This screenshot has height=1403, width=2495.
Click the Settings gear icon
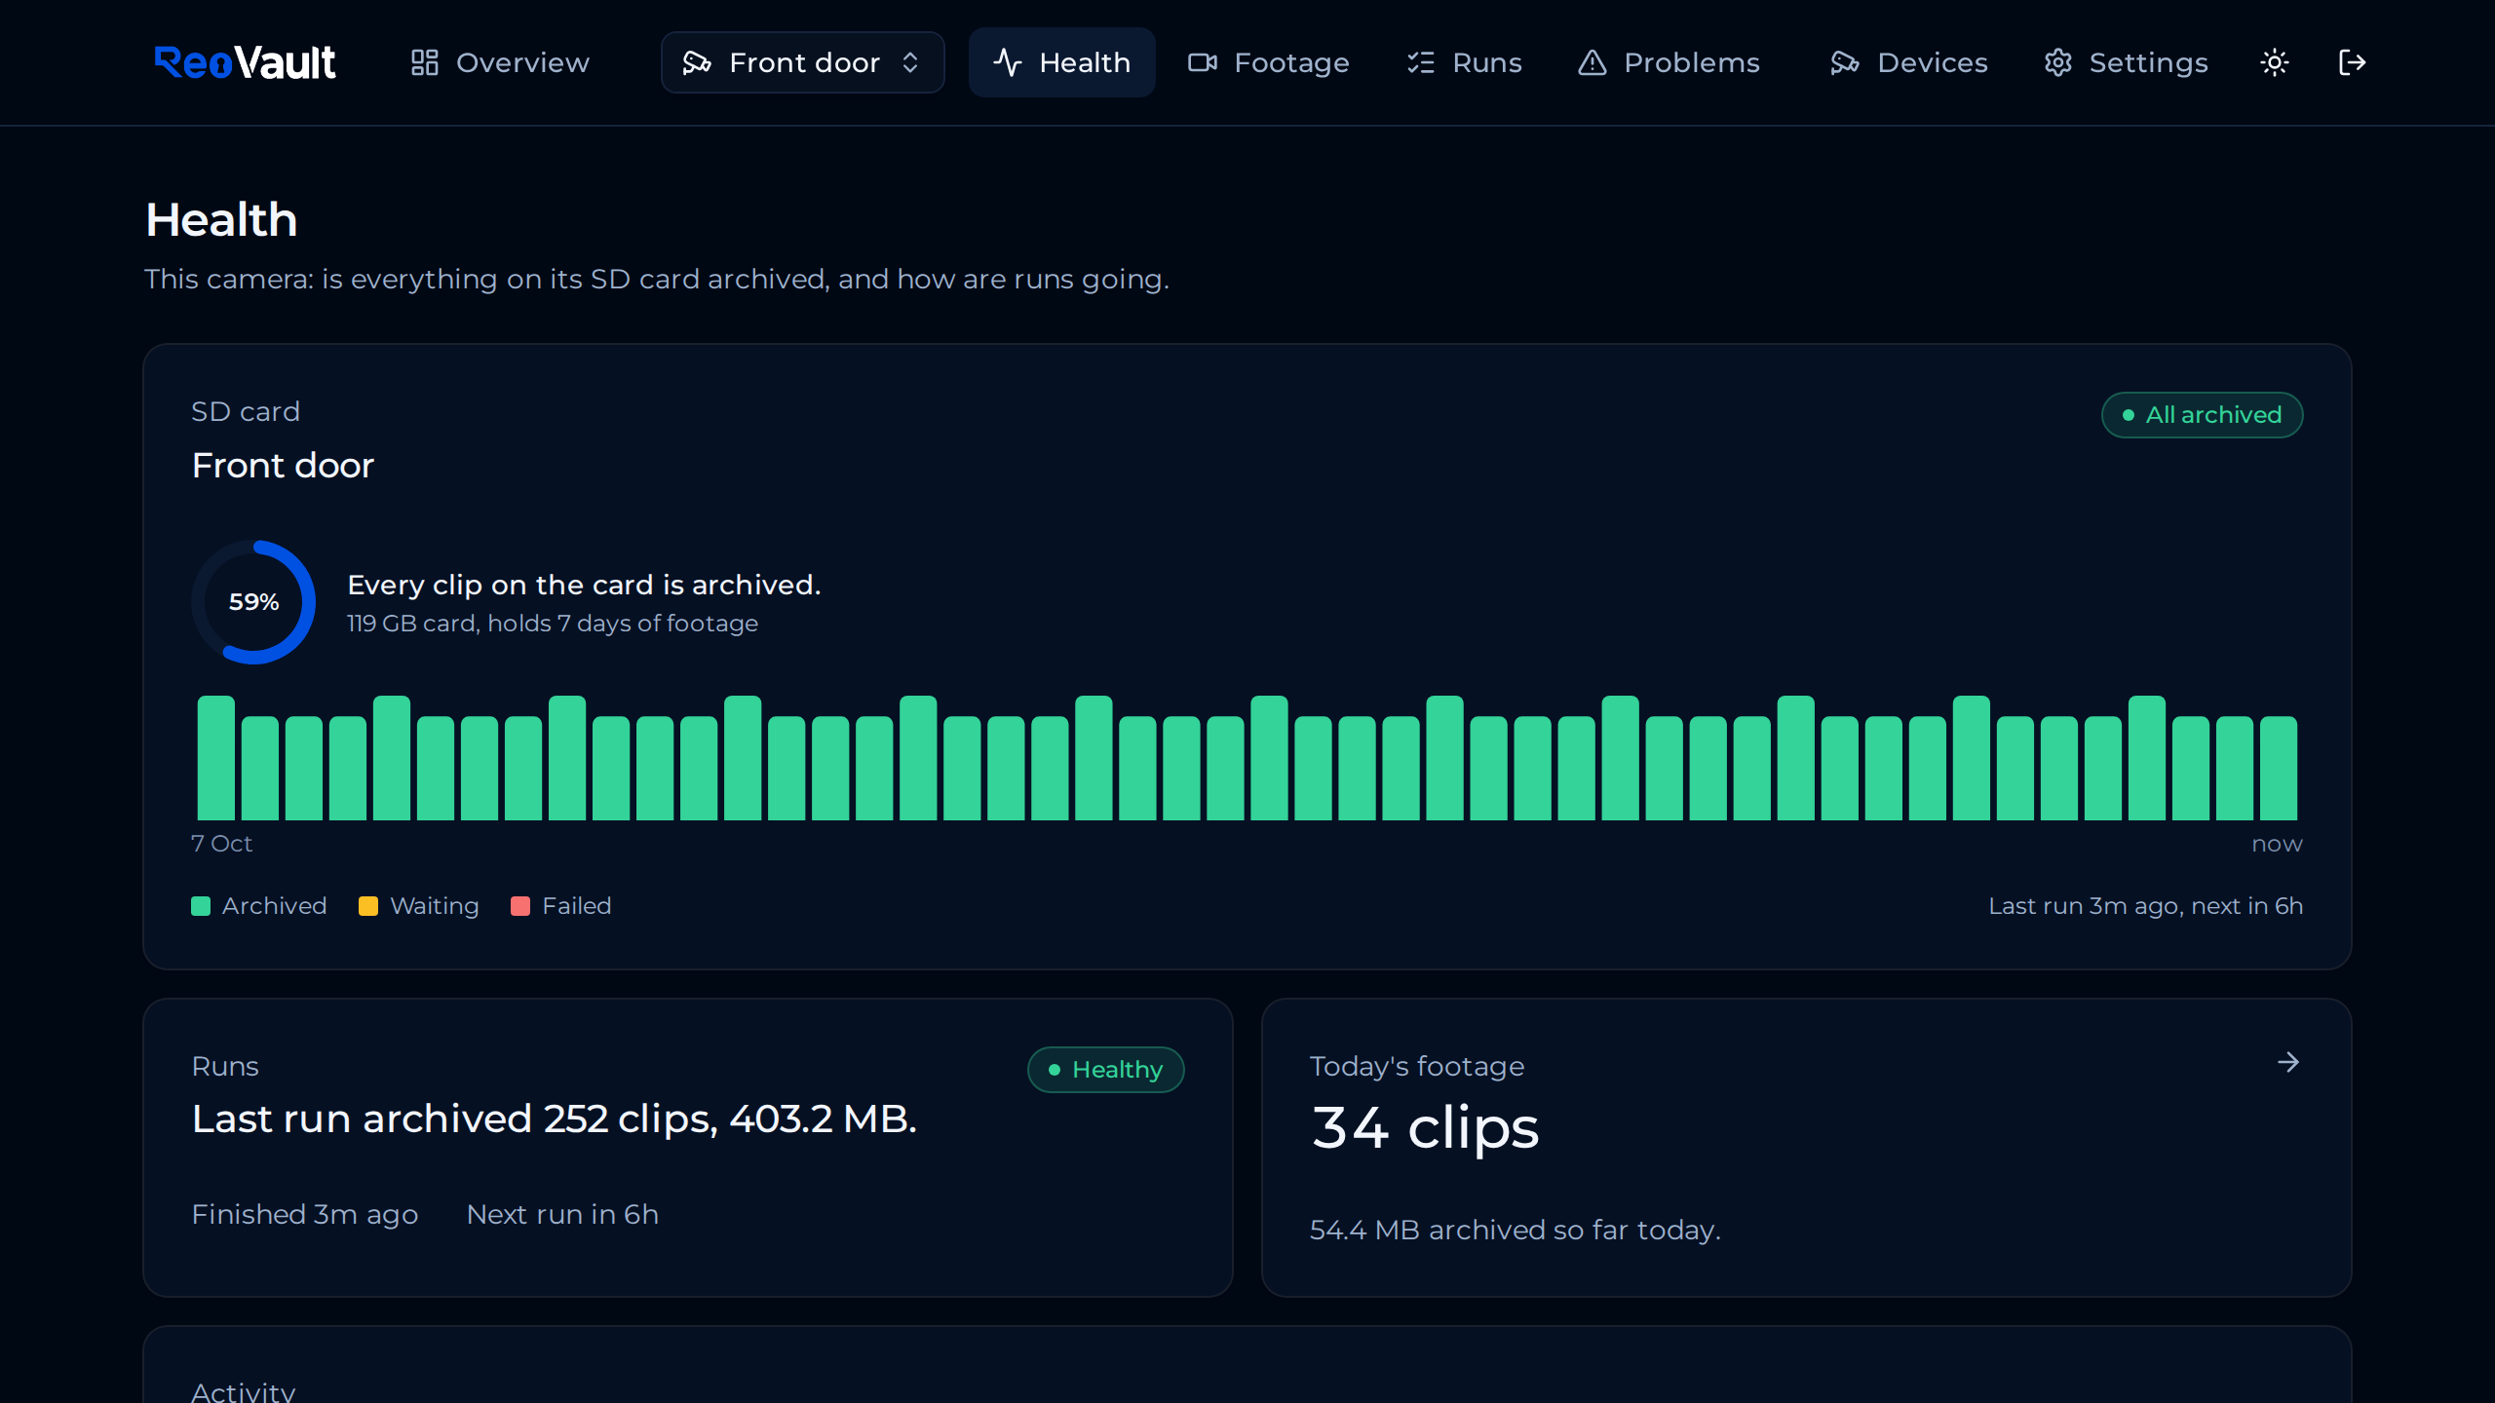[x=2057, y=62]
